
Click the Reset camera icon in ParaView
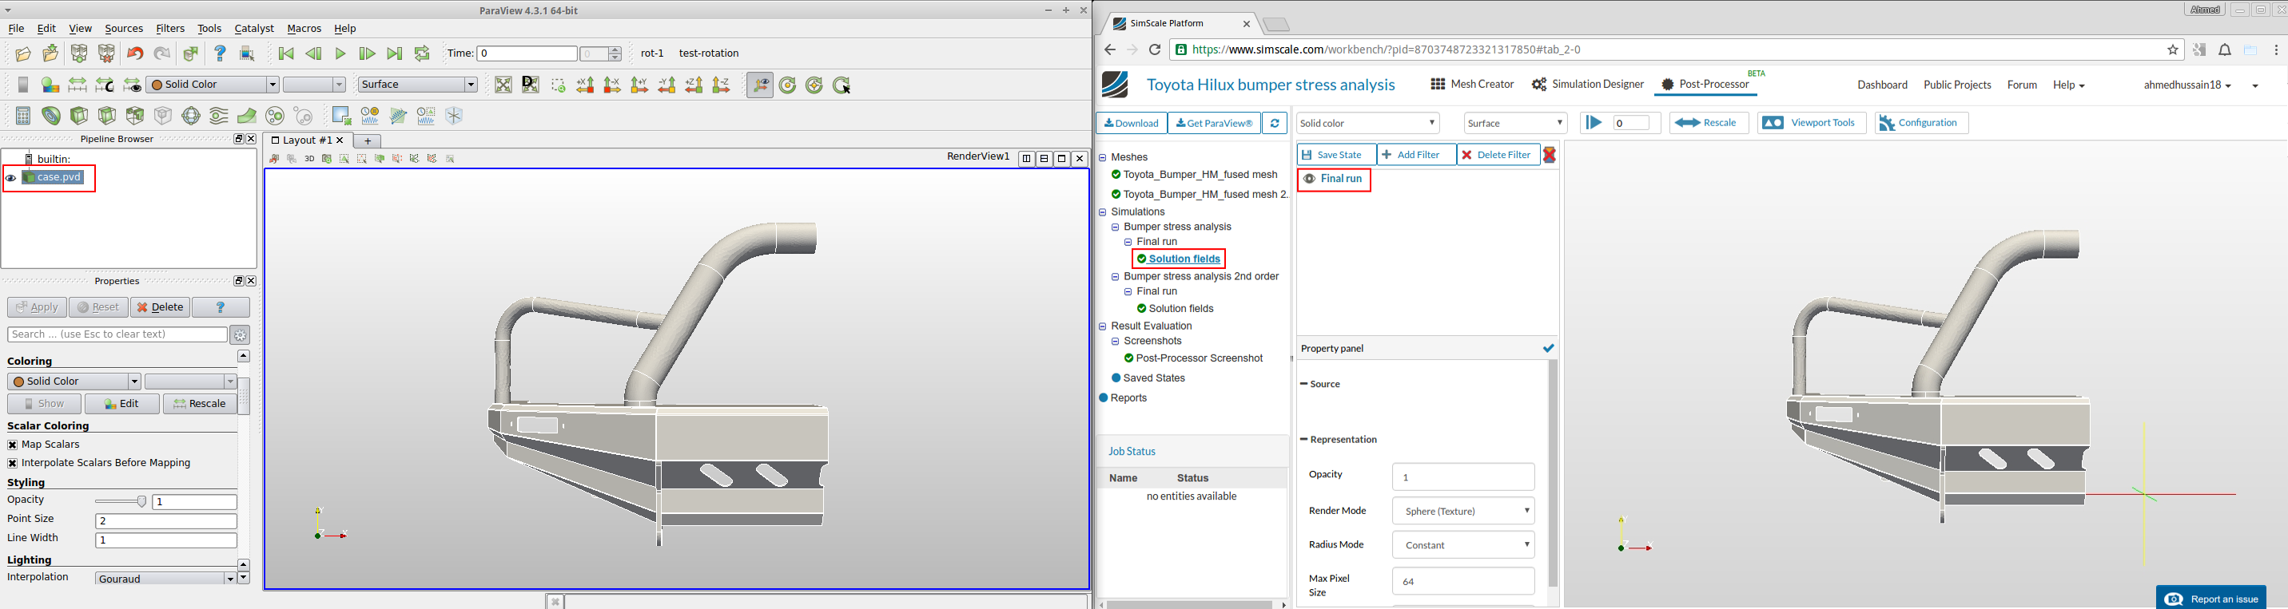click(x=503, y=85)
